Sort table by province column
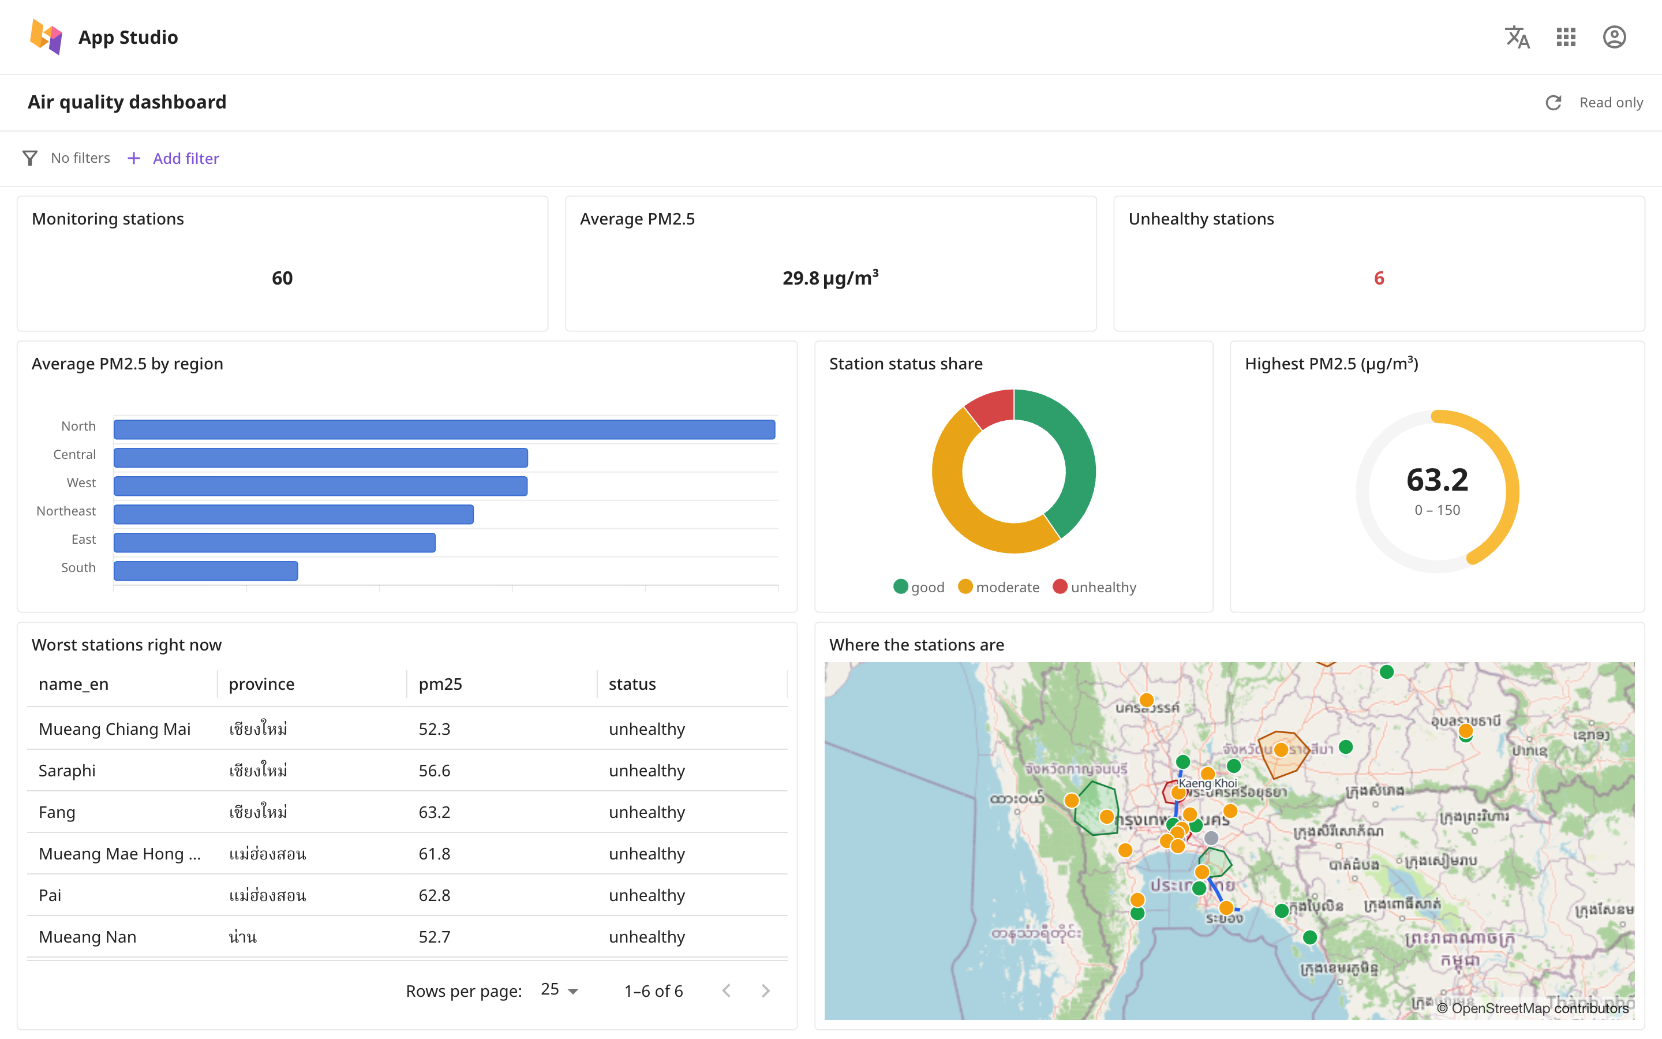This screenshot has height=1039, width=1662. [261, 684]
